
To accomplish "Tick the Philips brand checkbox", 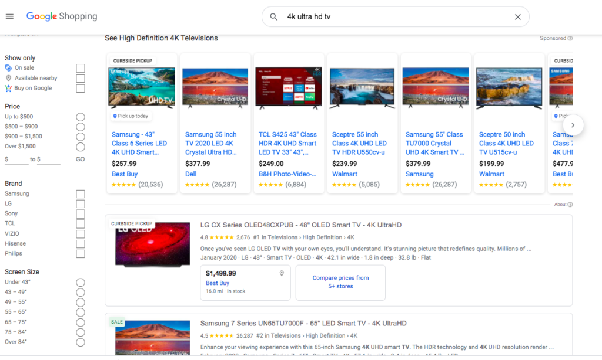I will pos(80,254).
